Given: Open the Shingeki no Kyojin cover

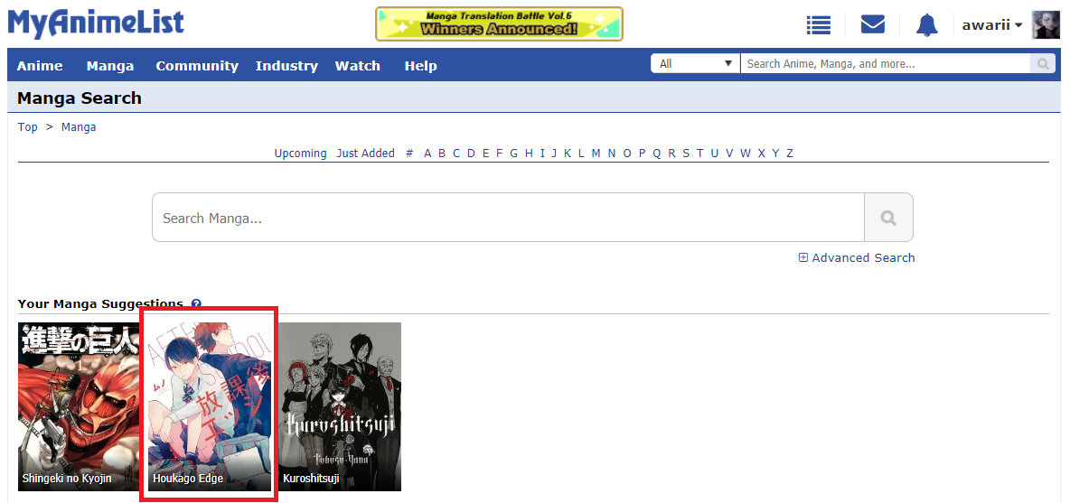Looking at the screenshot, I should (79, 407).
